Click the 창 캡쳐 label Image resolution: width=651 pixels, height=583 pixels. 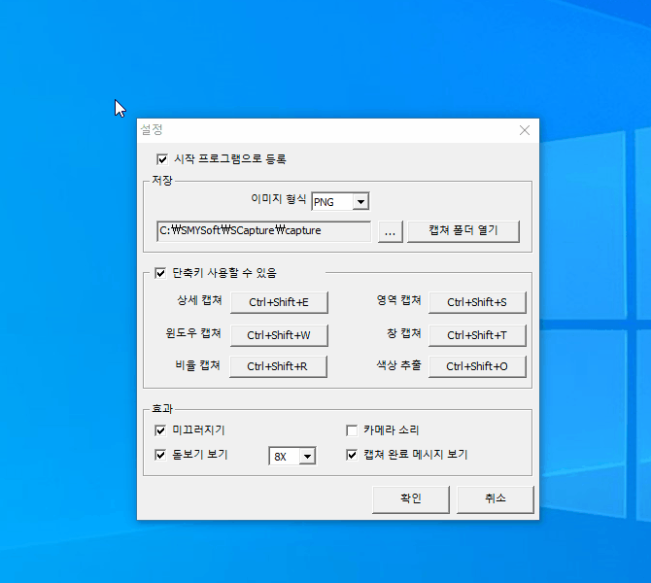(404, 333)
